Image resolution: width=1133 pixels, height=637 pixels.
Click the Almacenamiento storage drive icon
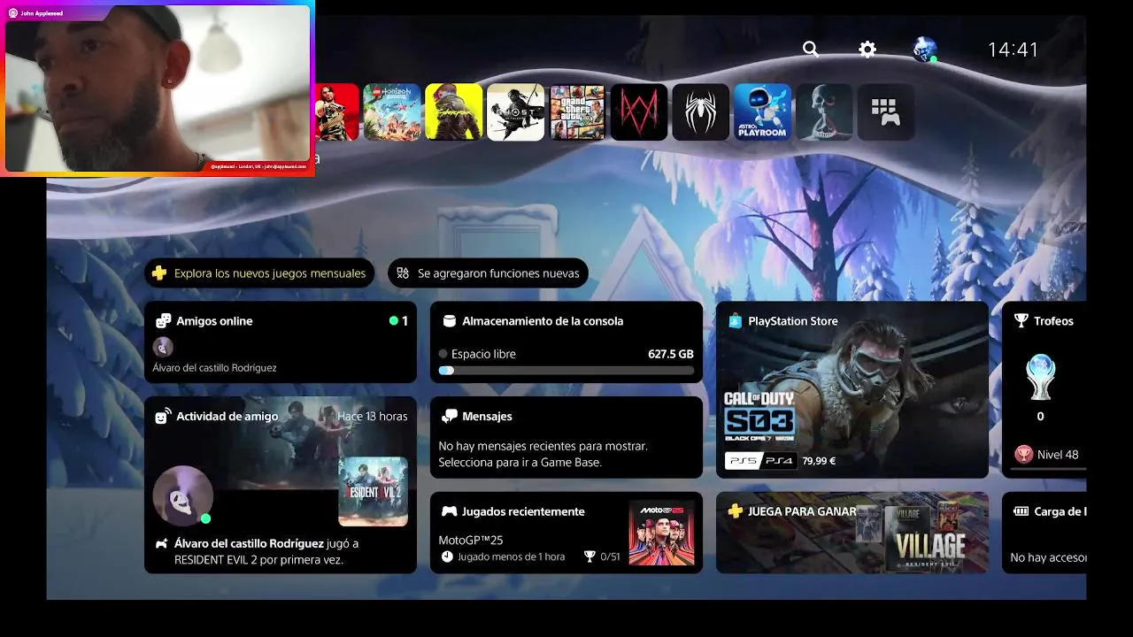point(449,321)
